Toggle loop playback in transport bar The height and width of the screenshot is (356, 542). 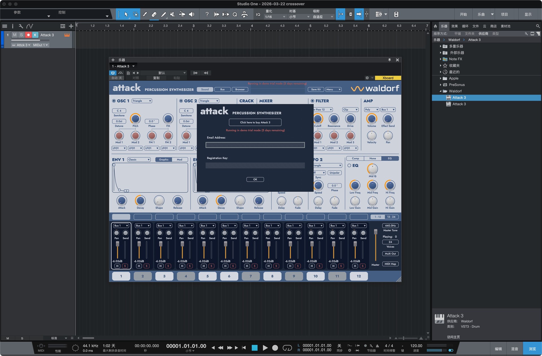(x=287, y=348)
